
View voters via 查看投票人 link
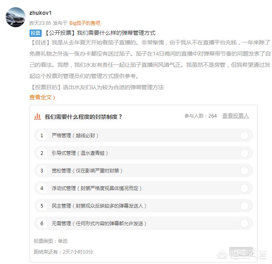[x=236, y=116]
